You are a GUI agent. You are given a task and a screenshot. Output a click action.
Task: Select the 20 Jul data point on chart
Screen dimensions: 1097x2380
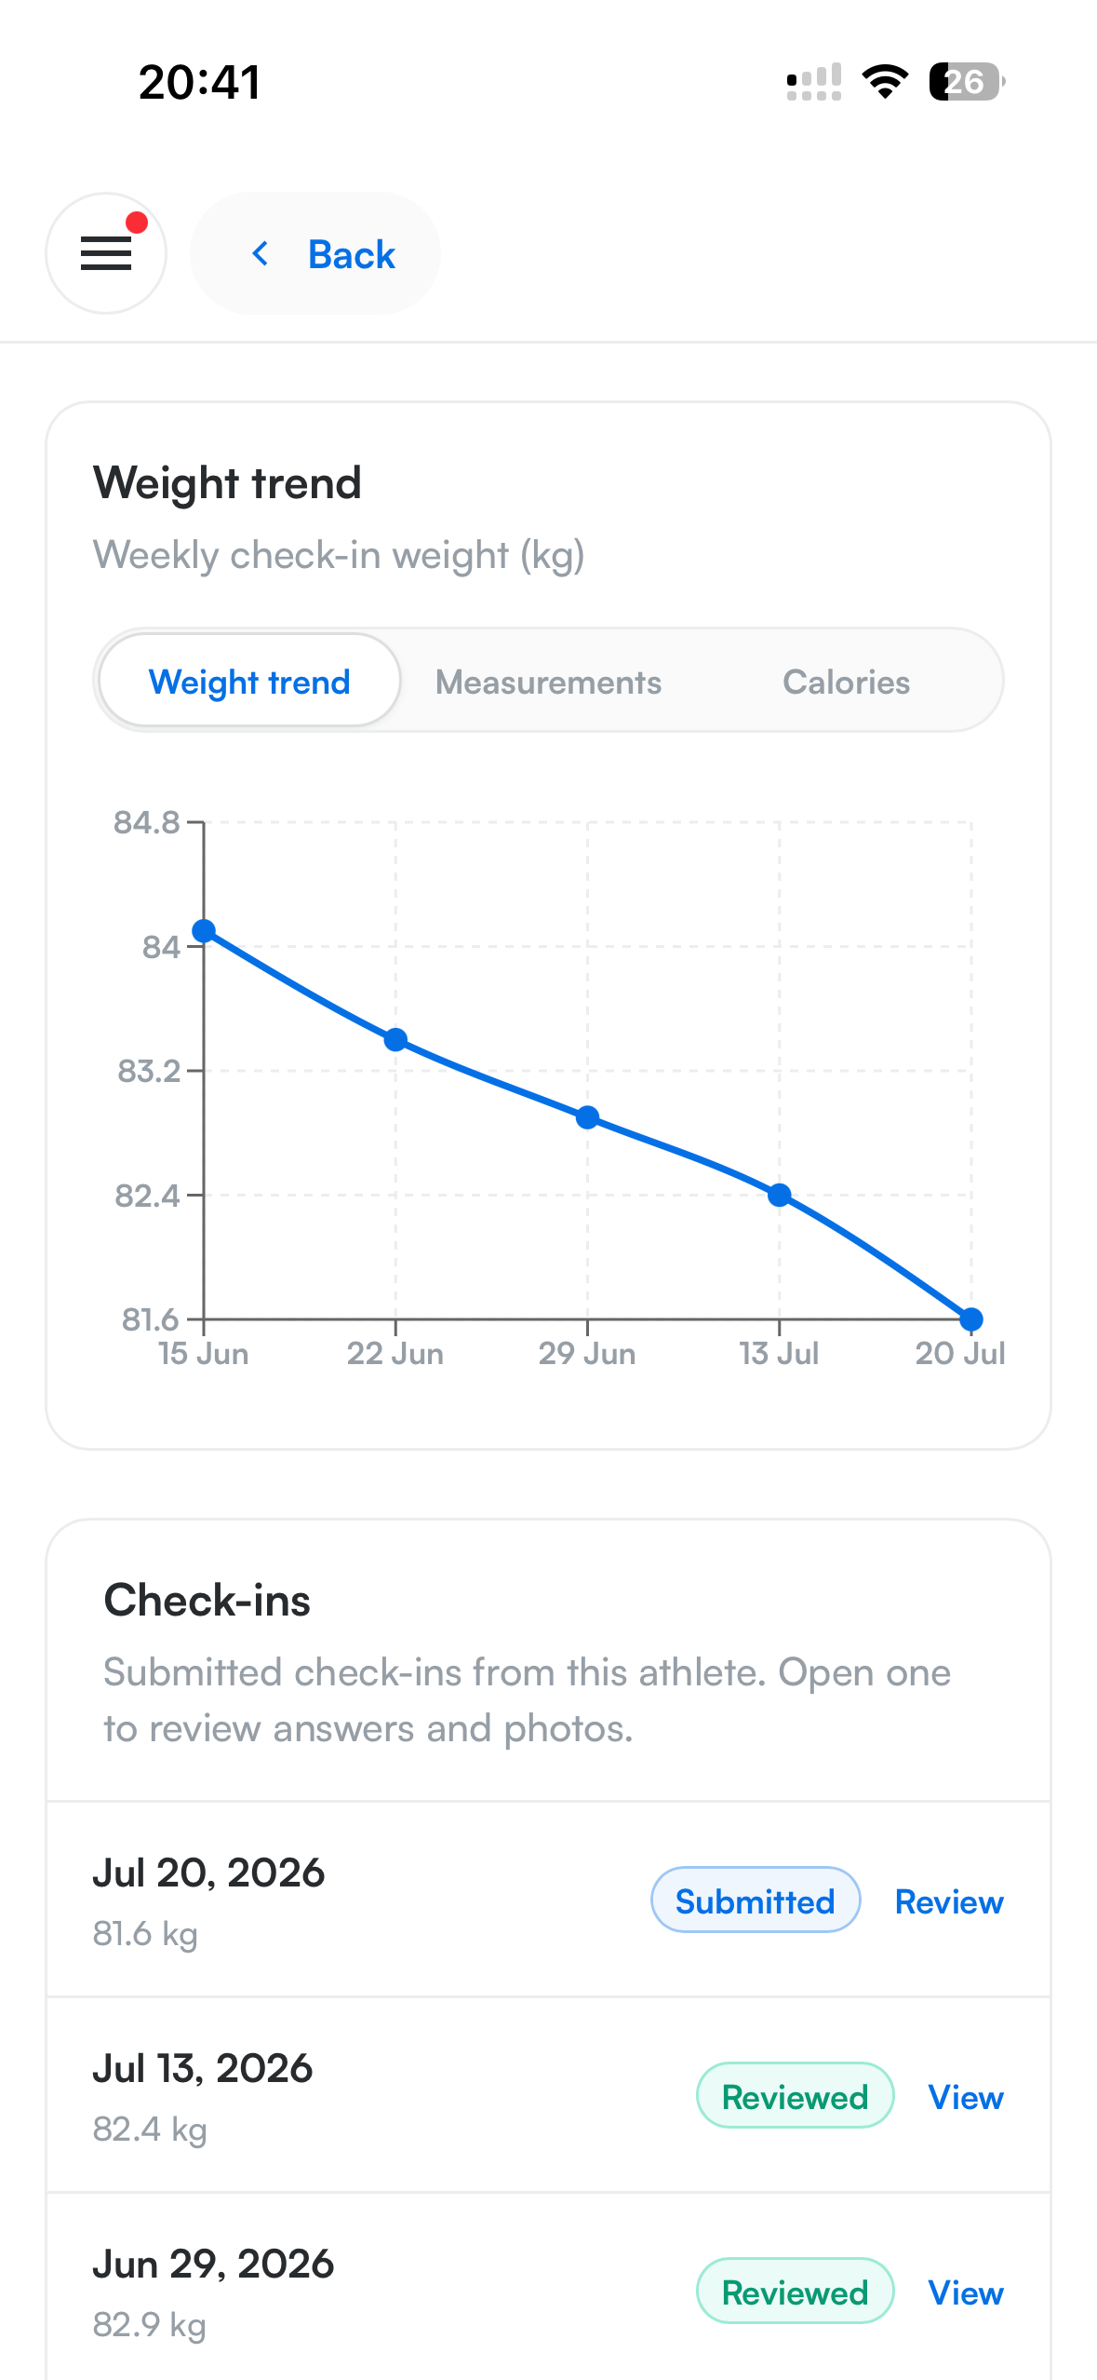pyautogui.click(x=971, y=1319)
